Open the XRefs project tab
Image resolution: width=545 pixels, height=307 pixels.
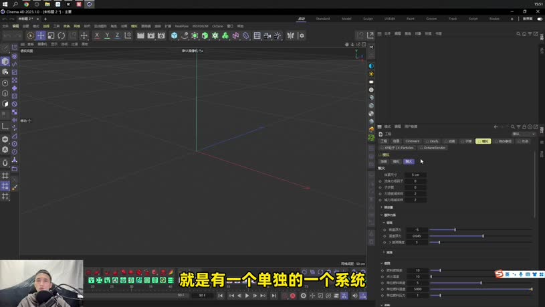432,141
